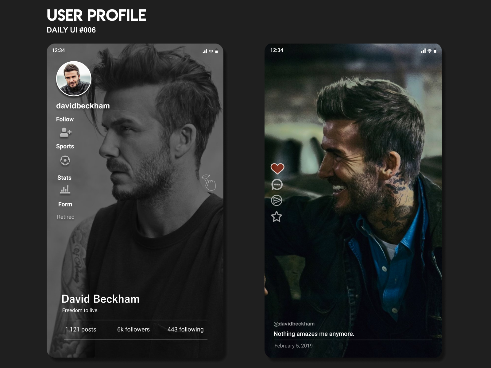The width and height of the screenshot is (491, 368).
Task: Click the battery icon on the post screen
Action: 435,51
